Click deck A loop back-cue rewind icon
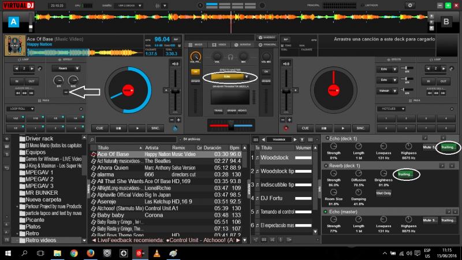 pos(18,93)
